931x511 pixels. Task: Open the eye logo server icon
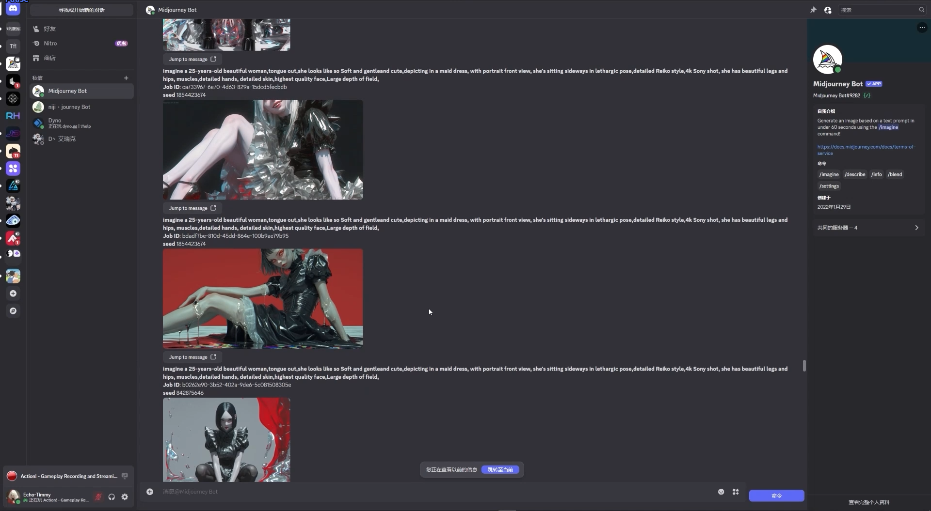pyautogui.click(x=13, y=221)
